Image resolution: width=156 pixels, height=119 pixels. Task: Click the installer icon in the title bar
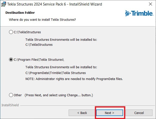tap(3, 4)
